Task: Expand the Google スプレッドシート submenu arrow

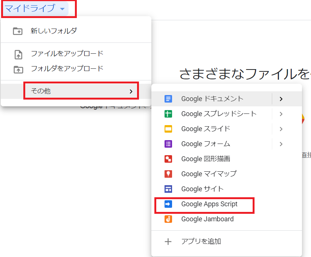Action: pos(281,114)
